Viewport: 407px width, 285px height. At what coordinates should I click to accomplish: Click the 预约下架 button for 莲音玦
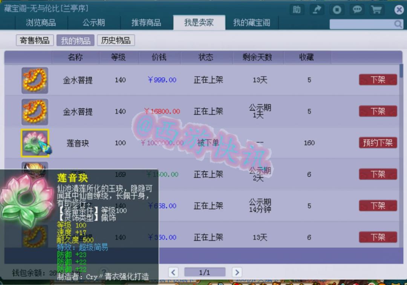[x=378, y=143]
